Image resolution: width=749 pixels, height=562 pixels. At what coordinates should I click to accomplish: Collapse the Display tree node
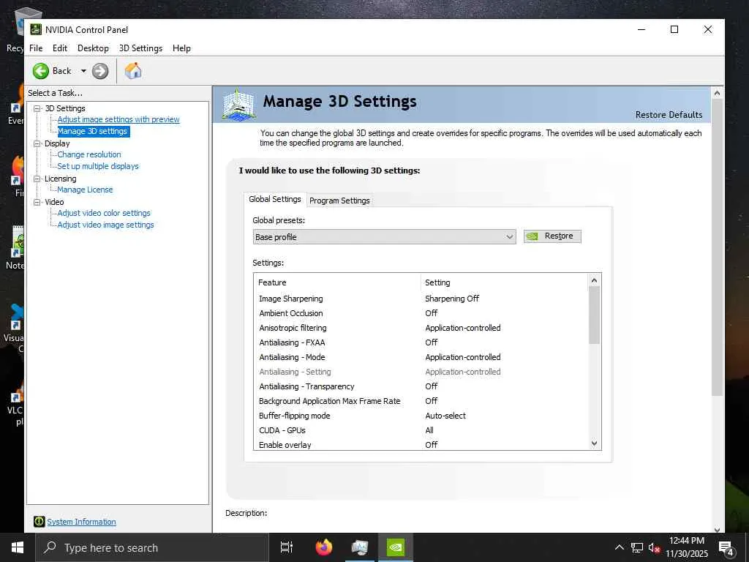coord(37,143)
